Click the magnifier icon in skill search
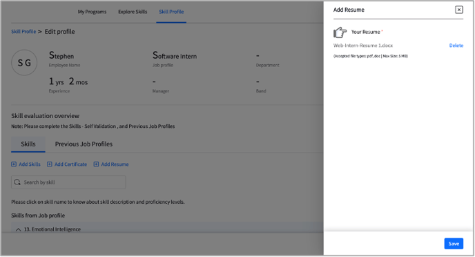The width and height of the screenshot is (475, 257). (17, 182)
